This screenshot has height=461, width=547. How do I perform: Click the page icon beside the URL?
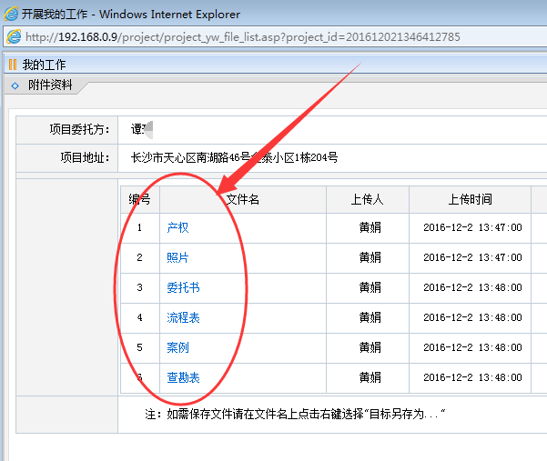click(15, 37)
